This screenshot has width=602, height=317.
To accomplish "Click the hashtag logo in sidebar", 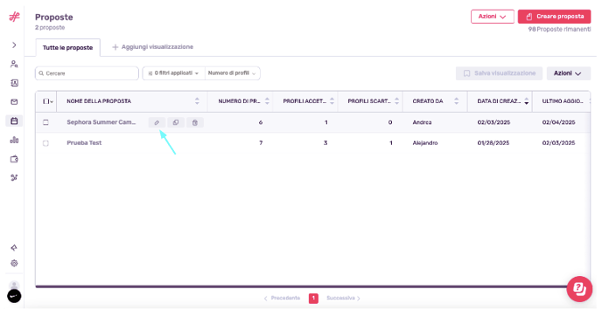I will pos(14,17).
